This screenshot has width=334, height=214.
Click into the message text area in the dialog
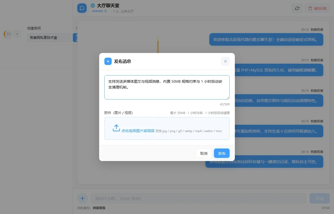tap(167, 87)
